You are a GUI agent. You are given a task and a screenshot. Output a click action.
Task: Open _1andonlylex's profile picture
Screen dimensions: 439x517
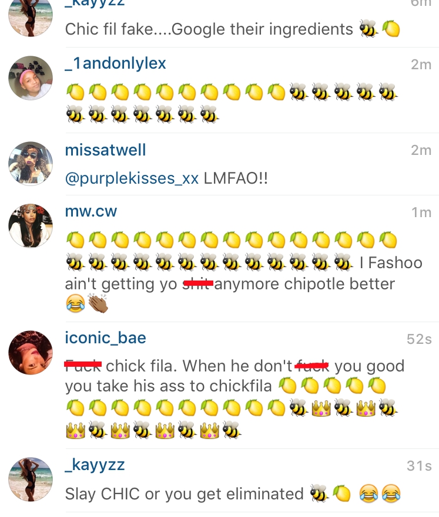31,78
